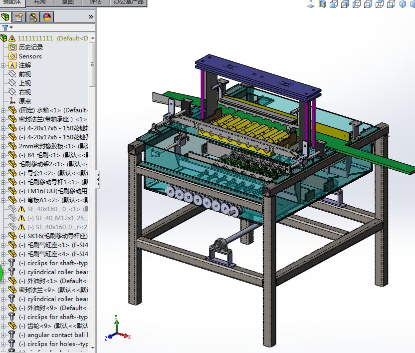The image size is (415, 353).
Task: Expand the 84 毛刷<1> node
Action: pos(3,155)
